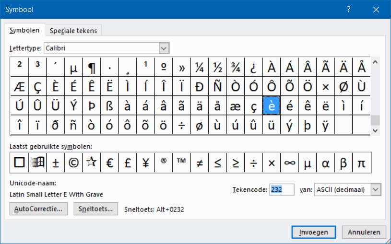Open the Symbolen tab
The image size is (391, 244).
pos(24,30)
